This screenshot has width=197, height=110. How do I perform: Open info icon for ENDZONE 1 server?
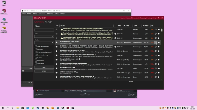(115, 47)
